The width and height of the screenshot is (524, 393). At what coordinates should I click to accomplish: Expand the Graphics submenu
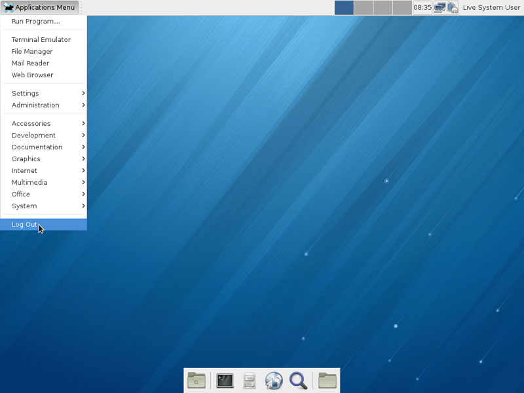tap(44, 159)
